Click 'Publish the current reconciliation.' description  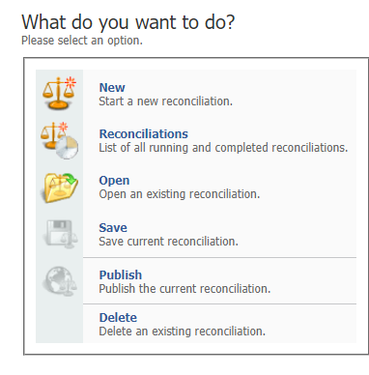tap(184, 288)
